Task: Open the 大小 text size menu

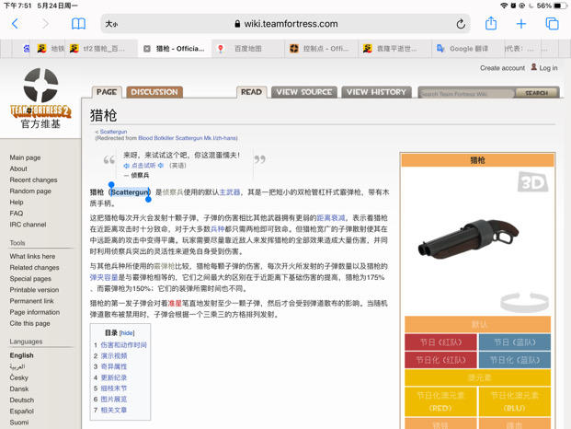Action: point(111,24)
